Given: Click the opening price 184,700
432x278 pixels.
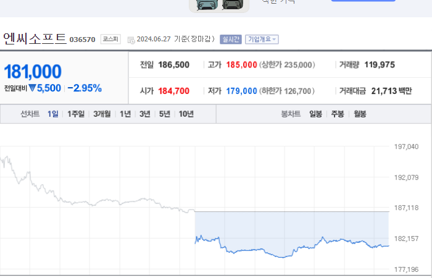Looking at the screenshot, I should point(174,91).
